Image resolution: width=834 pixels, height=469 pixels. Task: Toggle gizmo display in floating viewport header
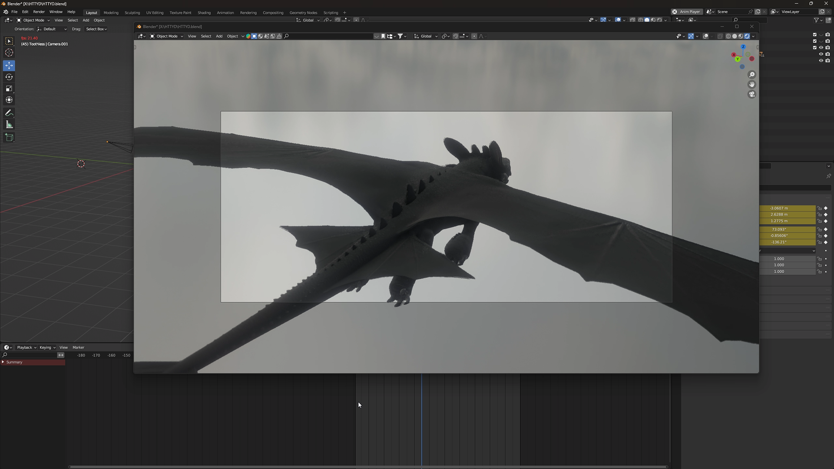click(691, 36)
